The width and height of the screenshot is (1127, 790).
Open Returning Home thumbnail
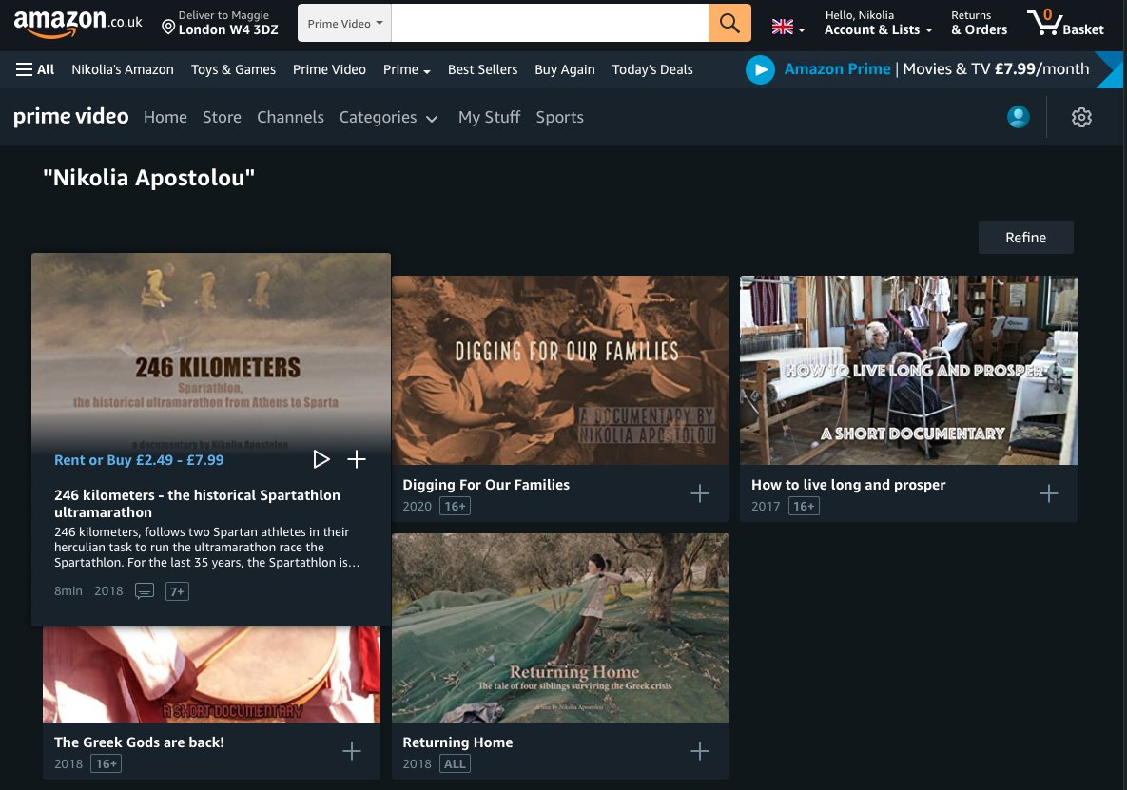click(x=560, y=627)
